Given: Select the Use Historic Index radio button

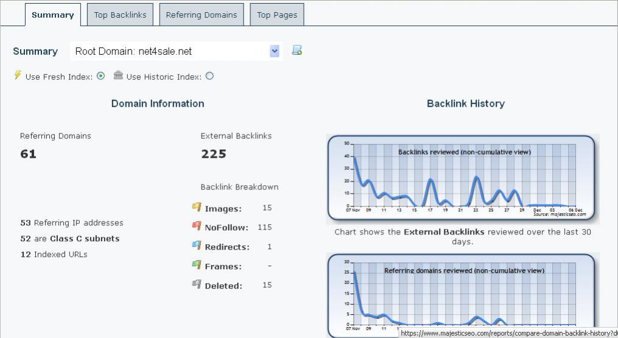Looking at the screenshot, I should tap(209, 76).
